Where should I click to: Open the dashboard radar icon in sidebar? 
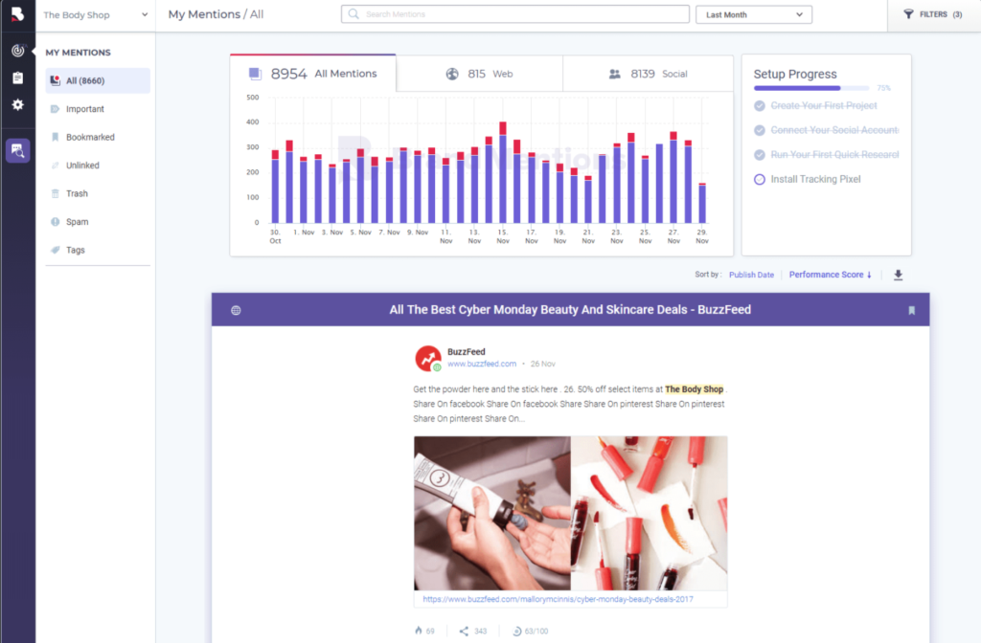pos(17,51)
